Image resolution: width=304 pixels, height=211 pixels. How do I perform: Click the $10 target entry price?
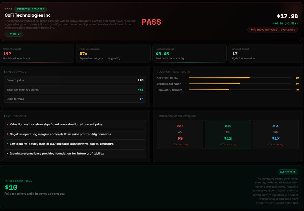(x=11, y=187)
